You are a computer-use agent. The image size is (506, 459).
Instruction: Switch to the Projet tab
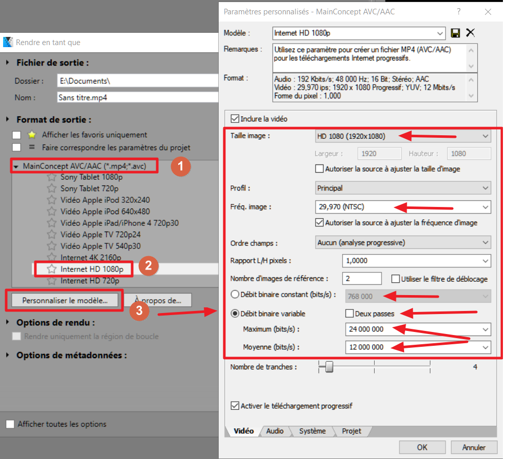(351, 431)
